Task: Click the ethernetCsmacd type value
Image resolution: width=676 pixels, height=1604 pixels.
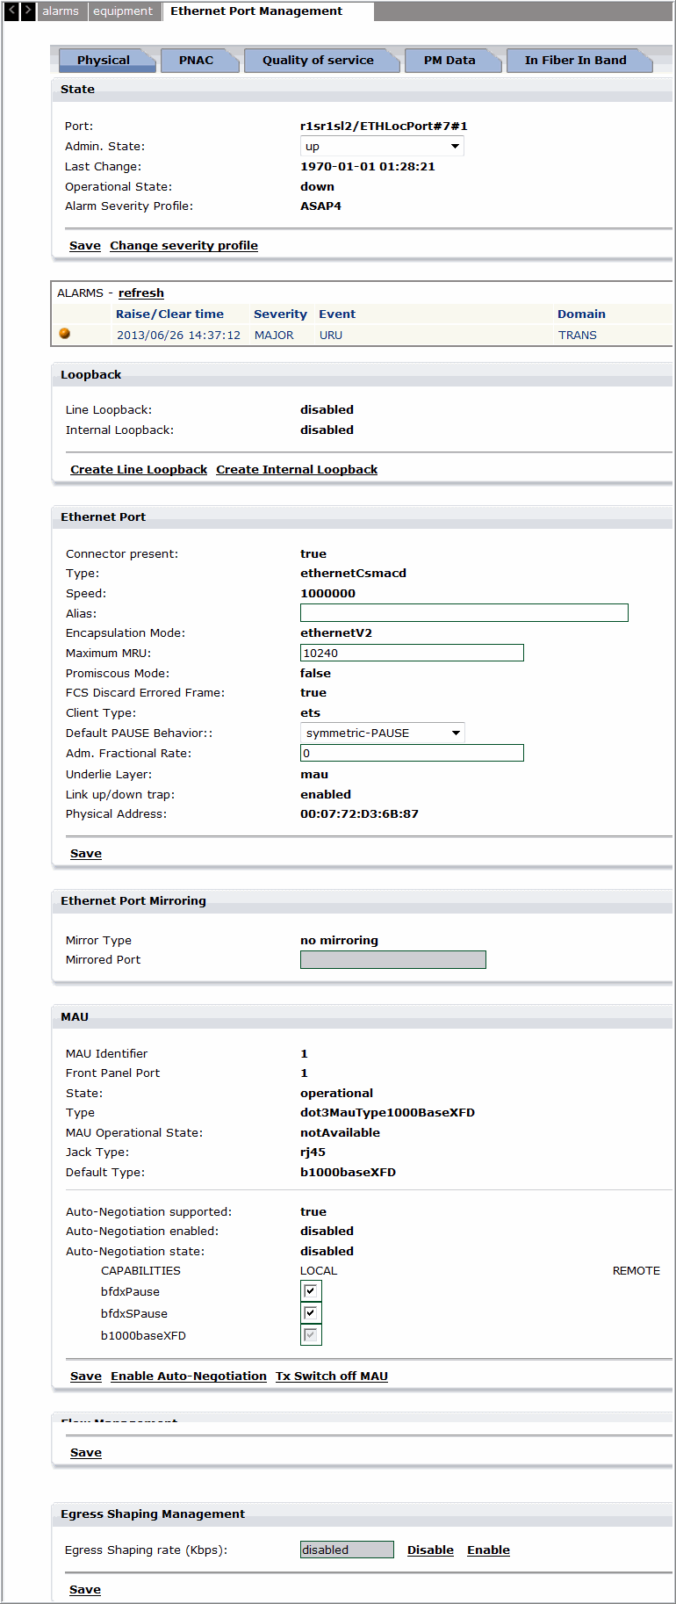Action: (353, 574)
